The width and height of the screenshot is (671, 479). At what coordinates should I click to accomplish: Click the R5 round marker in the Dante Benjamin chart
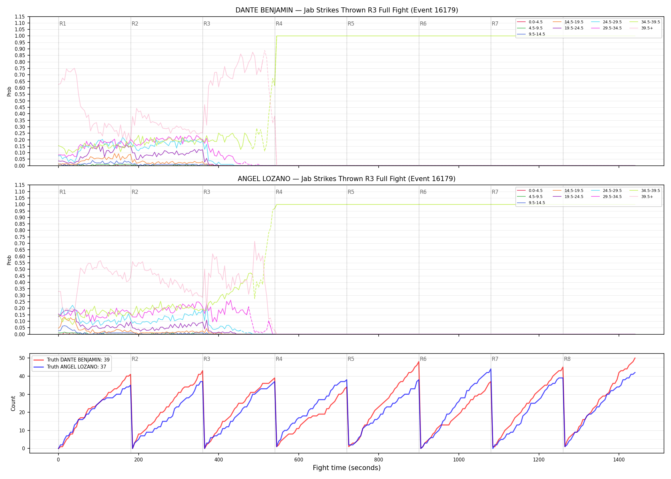click(x=351, y=24)
